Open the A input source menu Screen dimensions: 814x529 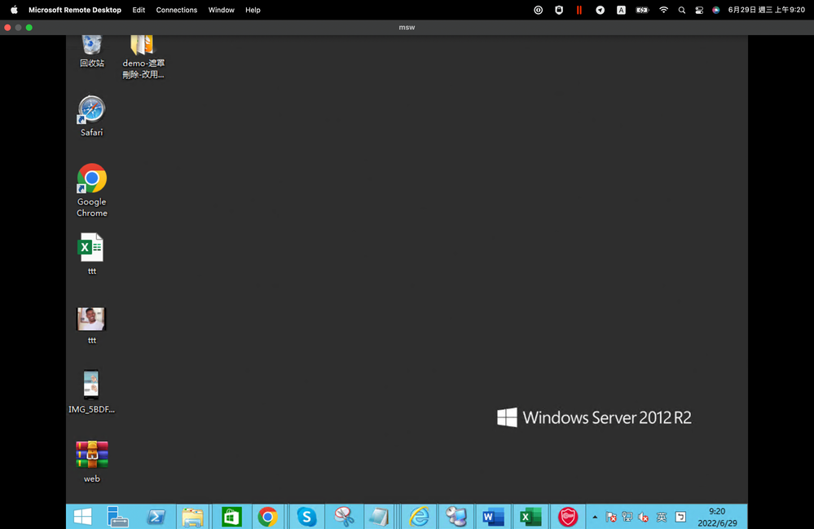pyautogui.click(x=621, y=10)
